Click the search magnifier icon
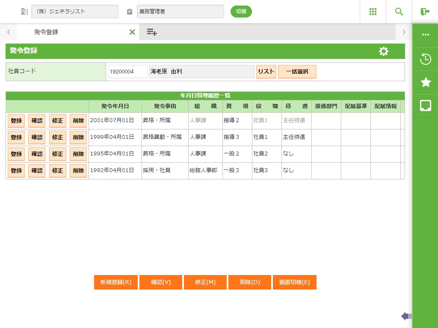 point(399,12)
